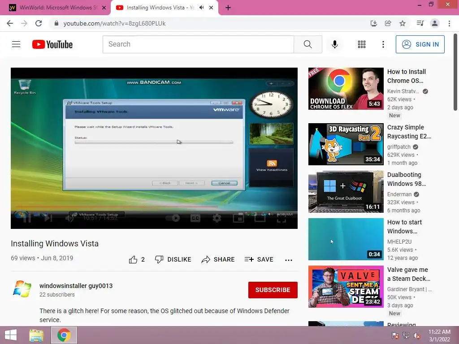This screenshot has width=459, height=344.
Task: Go back in Chrome
Action: [10, 23]
